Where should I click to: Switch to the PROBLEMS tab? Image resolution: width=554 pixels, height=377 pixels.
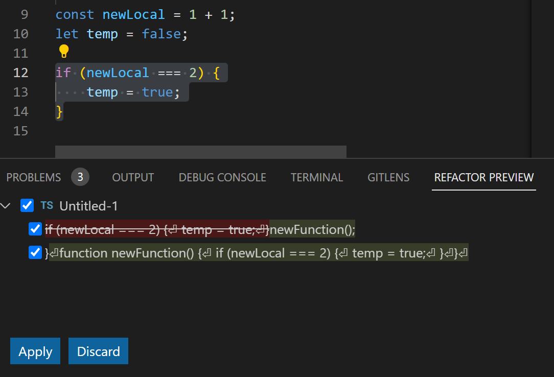tap(33, 177)
